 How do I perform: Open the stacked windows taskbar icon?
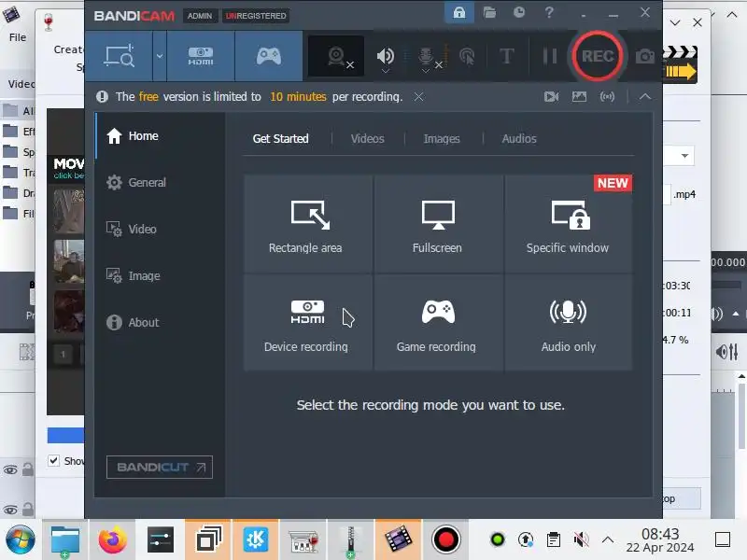pyautogui.click(x=208, y=539)
